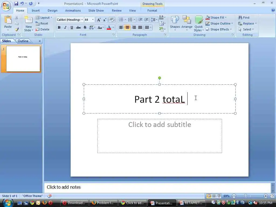Open font name dropdown Calibri
The image size is (276, 207).
tap(82, 19)
